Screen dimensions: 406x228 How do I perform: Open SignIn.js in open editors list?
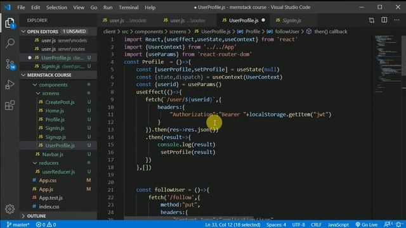58,66
